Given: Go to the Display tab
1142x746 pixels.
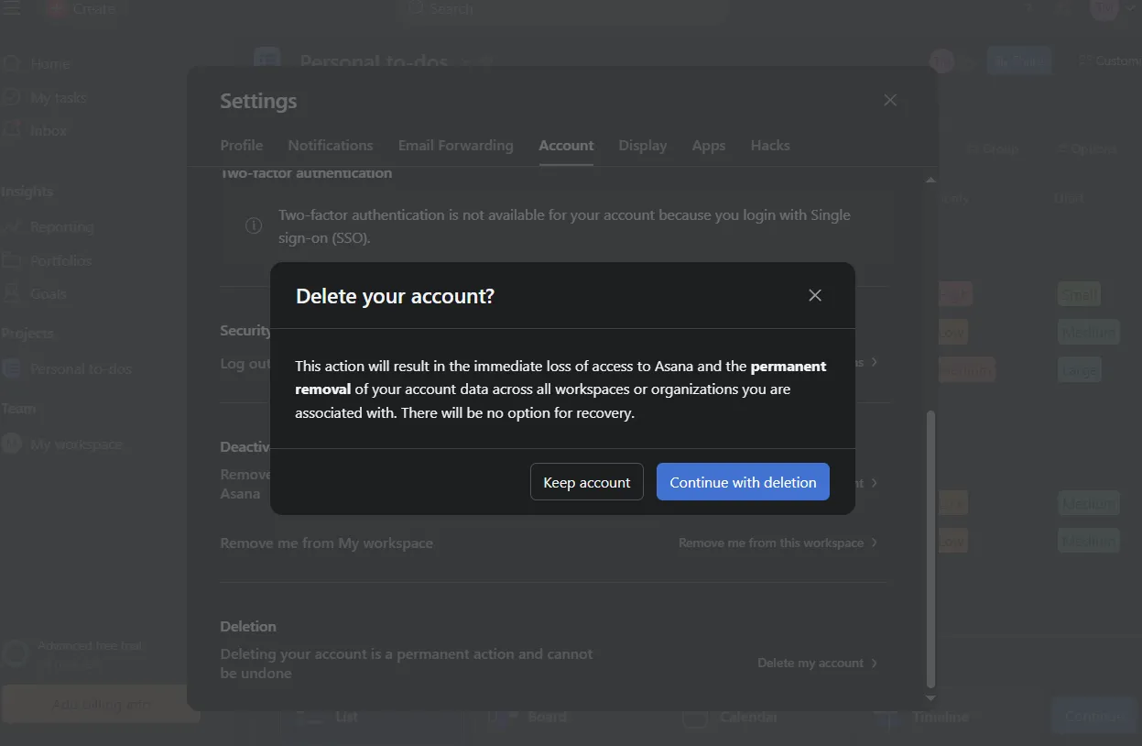Looking at the screenshot, I should click(x=643, y=146).
